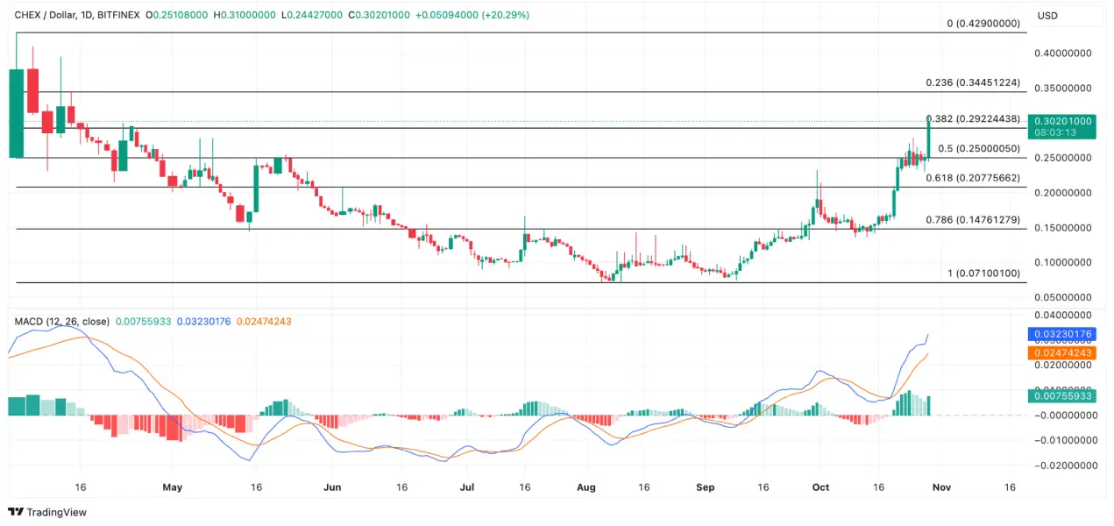Open the USD currency selector

(1049, 15)
